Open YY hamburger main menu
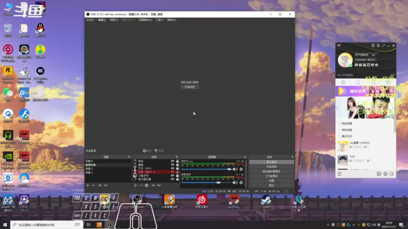The width and height of the screenshot is (408, 229). (340, 174)
